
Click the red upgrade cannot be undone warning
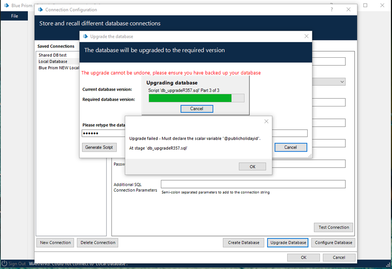pos(171,73)
